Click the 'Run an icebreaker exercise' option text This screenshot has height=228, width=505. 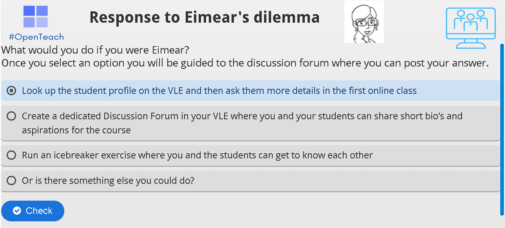(197, 155)
